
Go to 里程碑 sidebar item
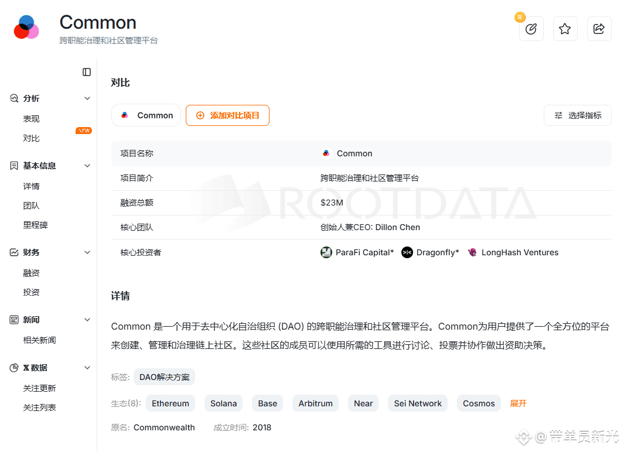(35, 225)
